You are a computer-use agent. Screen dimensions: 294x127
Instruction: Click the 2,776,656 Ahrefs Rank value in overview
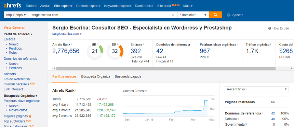pos(66,51)
